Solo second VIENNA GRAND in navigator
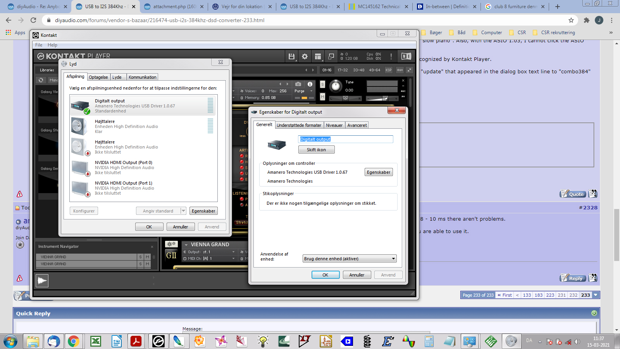This screenshot has height=349, width=620. 141,264
